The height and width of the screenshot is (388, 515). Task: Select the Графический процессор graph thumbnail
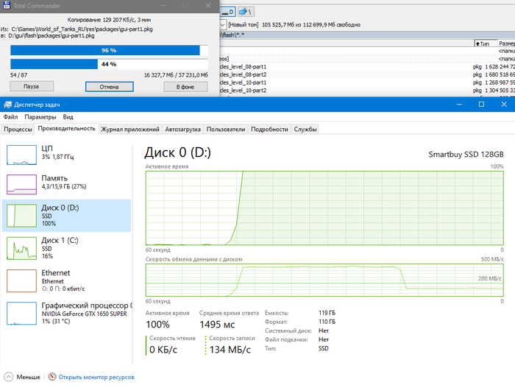pos(66,311)
